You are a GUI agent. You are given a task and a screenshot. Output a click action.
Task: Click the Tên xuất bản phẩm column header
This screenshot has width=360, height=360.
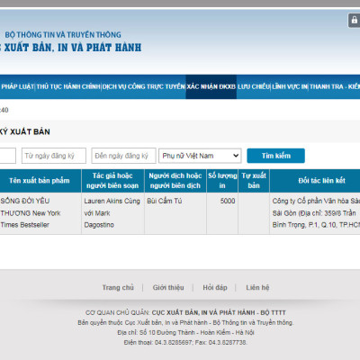40,181
